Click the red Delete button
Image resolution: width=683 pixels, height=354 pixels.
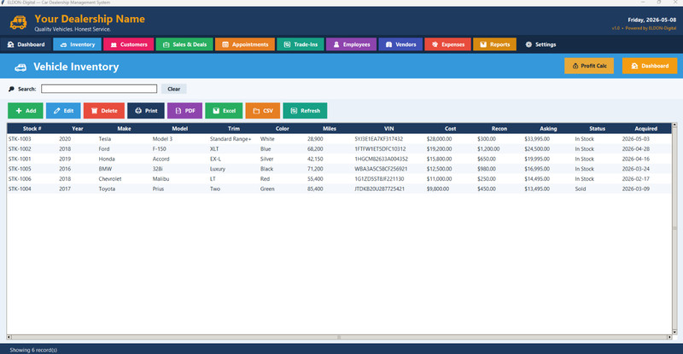[x=104, y=111]
